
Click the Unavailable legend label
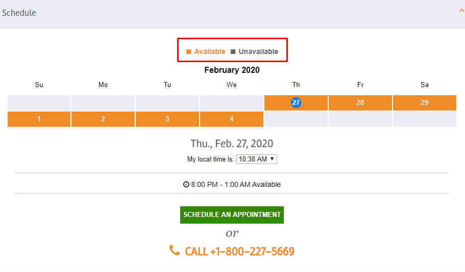259,52
